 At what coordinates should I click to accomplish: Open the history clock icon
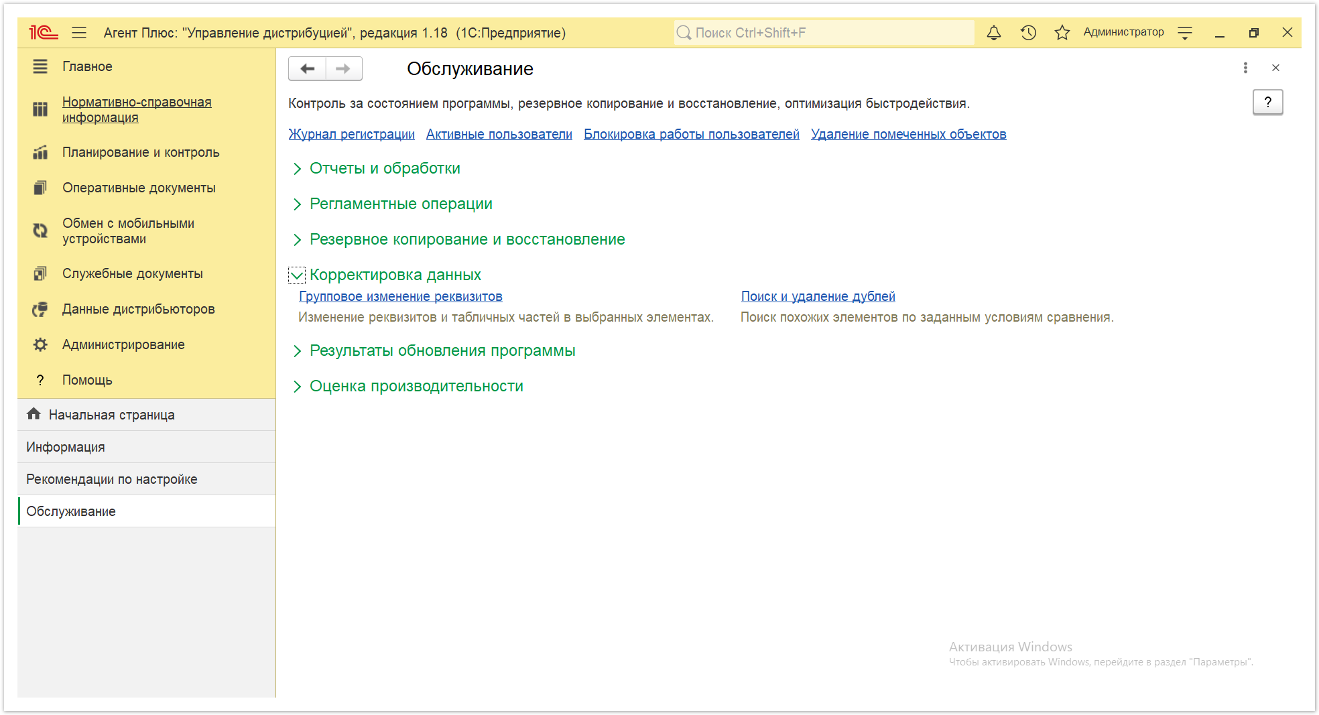[1028, 32]
